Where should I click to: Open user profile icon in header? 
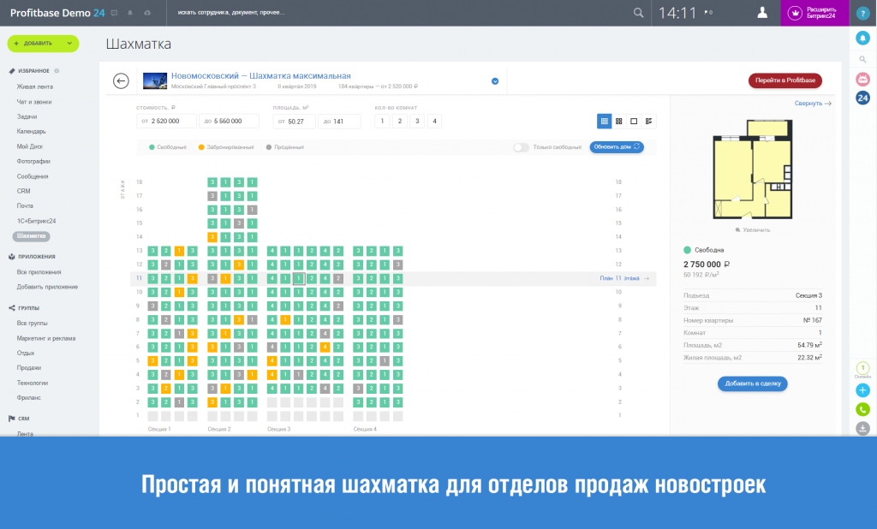(x=761, y=13)
